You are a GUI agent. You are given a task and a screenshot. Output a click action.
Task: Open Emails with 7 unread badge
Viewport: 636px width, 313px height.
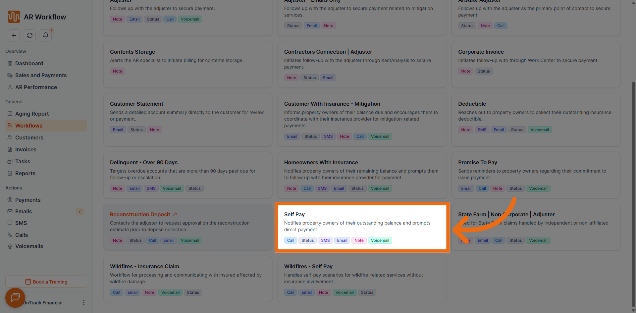pyautogui.click(x=24, y=211)
